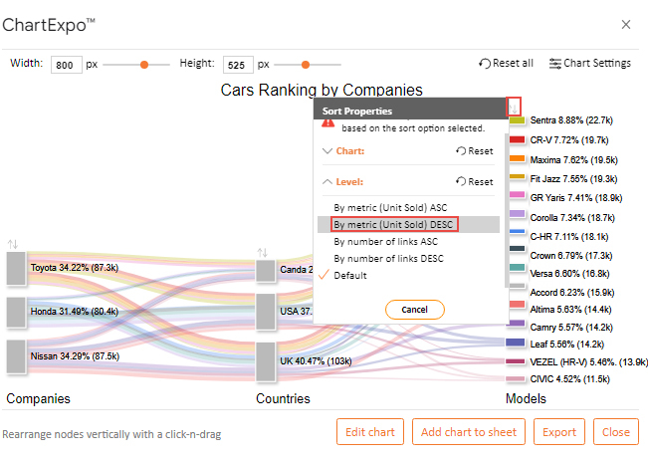This screenshot has width=648, height=462.
Task: Reset the Level sort setting
Action: coord(475,182)
